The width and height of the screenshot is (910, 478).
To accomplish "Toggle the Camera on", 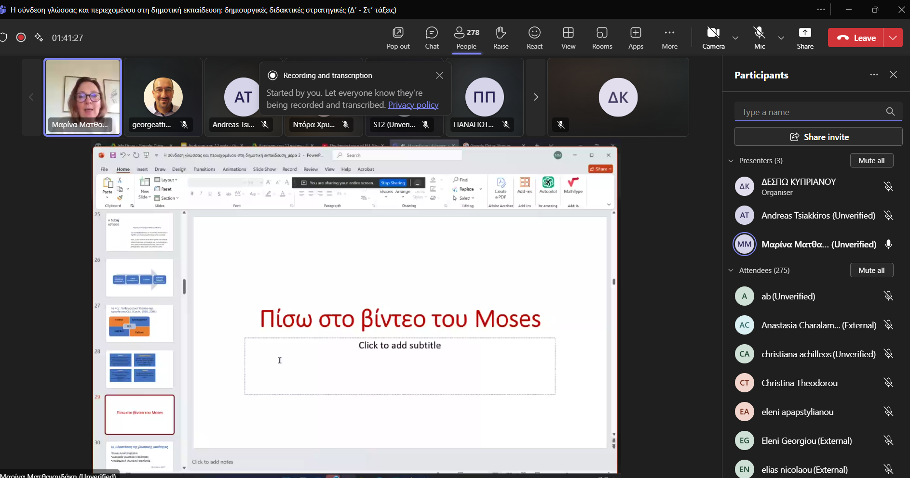I will point(713,38).
